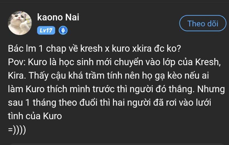This screenshot has height=145, width=229.
Task: Follow the user with Theo dõi button
Action: [x=203, y=23]
